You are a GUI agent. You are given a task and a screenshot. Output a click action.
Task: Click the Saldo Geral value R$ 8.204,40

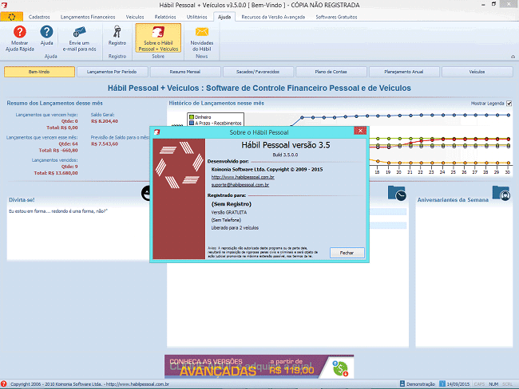105,121
